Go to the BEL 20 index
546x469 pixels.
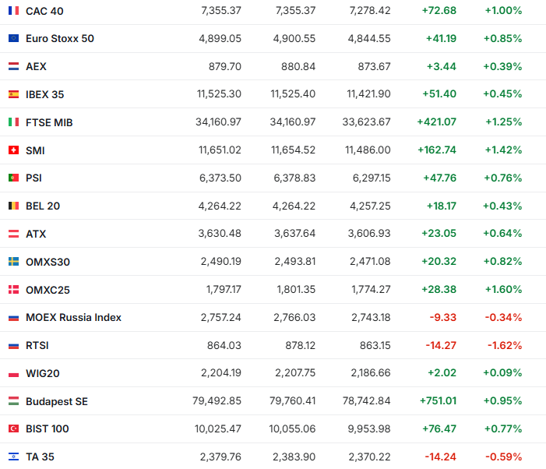43,206
